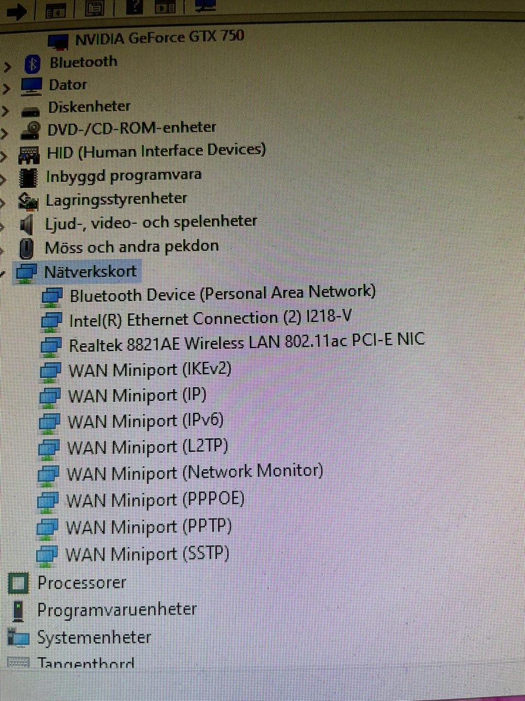Click the Systemenheter category
This screenshot has height=701, width=525.
coord(94,637)
